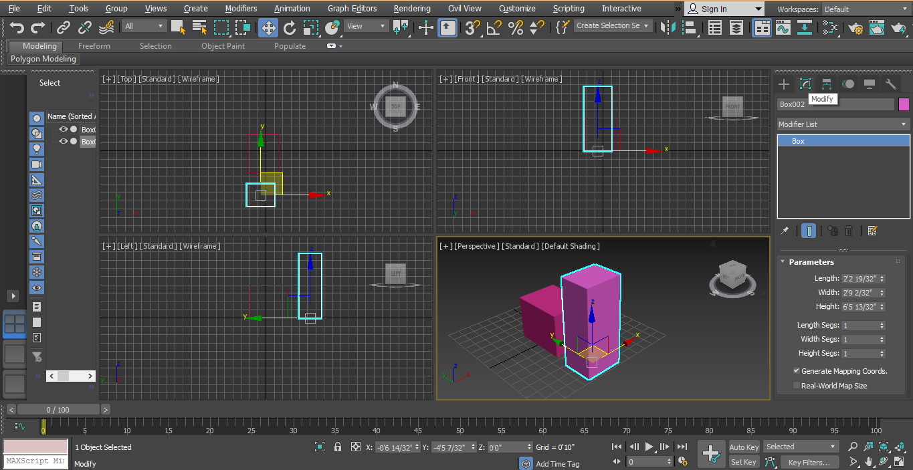Open the Utilities panel wrench icon
The height and width of the screenshot is (470, 913).
pyautogui.click(x=890, y=84)
